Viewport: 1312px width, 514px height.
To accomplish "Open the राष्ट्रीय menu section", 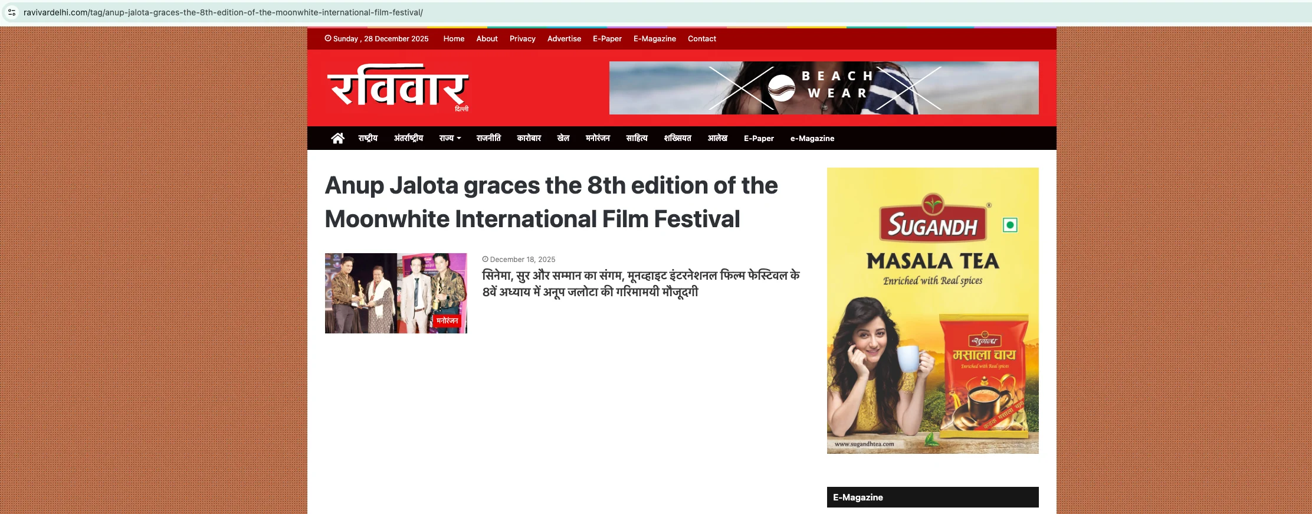I will 368,138.
